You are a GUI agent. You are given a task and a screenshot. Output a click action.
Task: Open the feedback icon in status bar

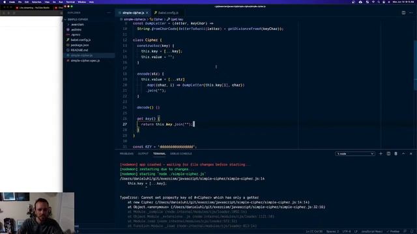[405, 231]
